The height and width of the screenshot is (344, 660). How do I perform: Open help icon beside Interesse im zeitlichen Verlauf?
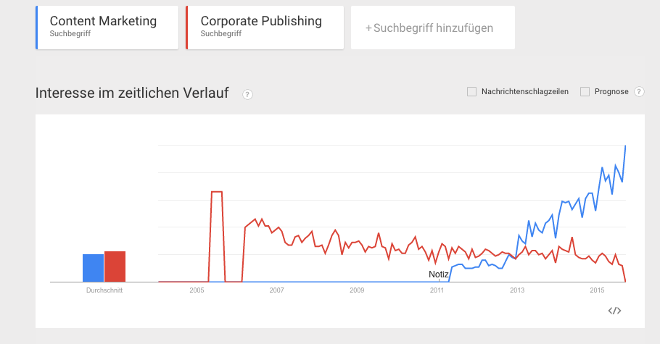(x=247, y=95)
